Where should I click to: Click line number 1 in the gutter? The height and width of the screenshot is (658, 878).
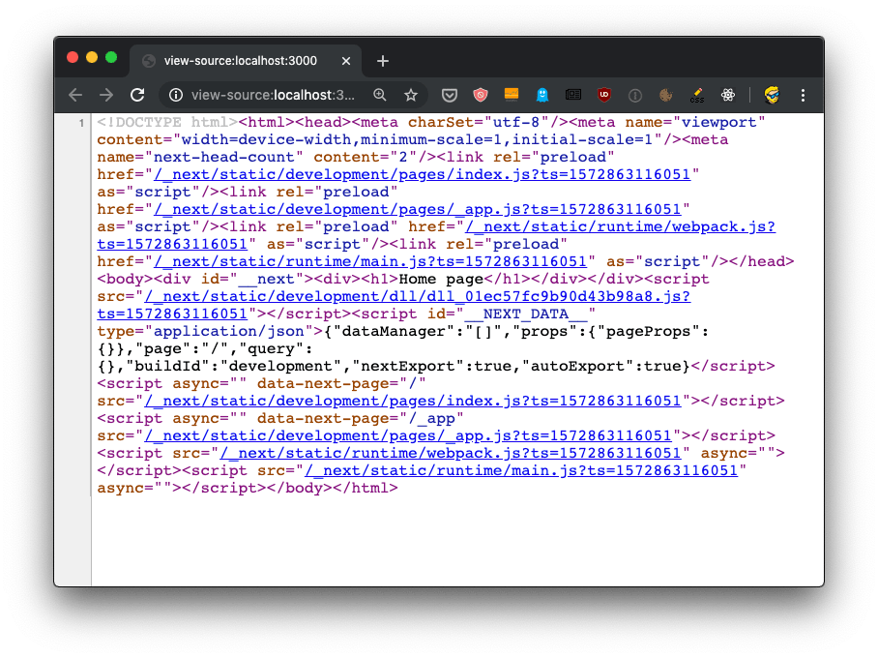point(83,124)
